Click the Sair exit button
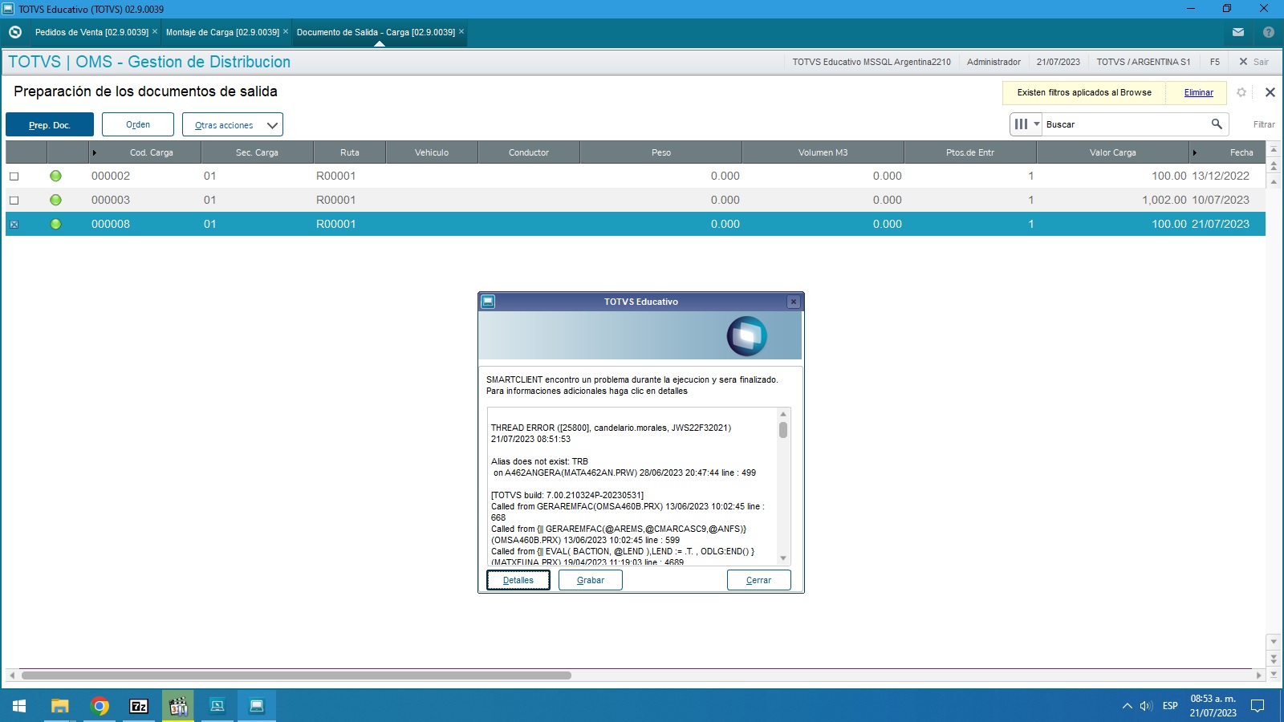Screen dimensions: 1284x722 [1254, 62]
